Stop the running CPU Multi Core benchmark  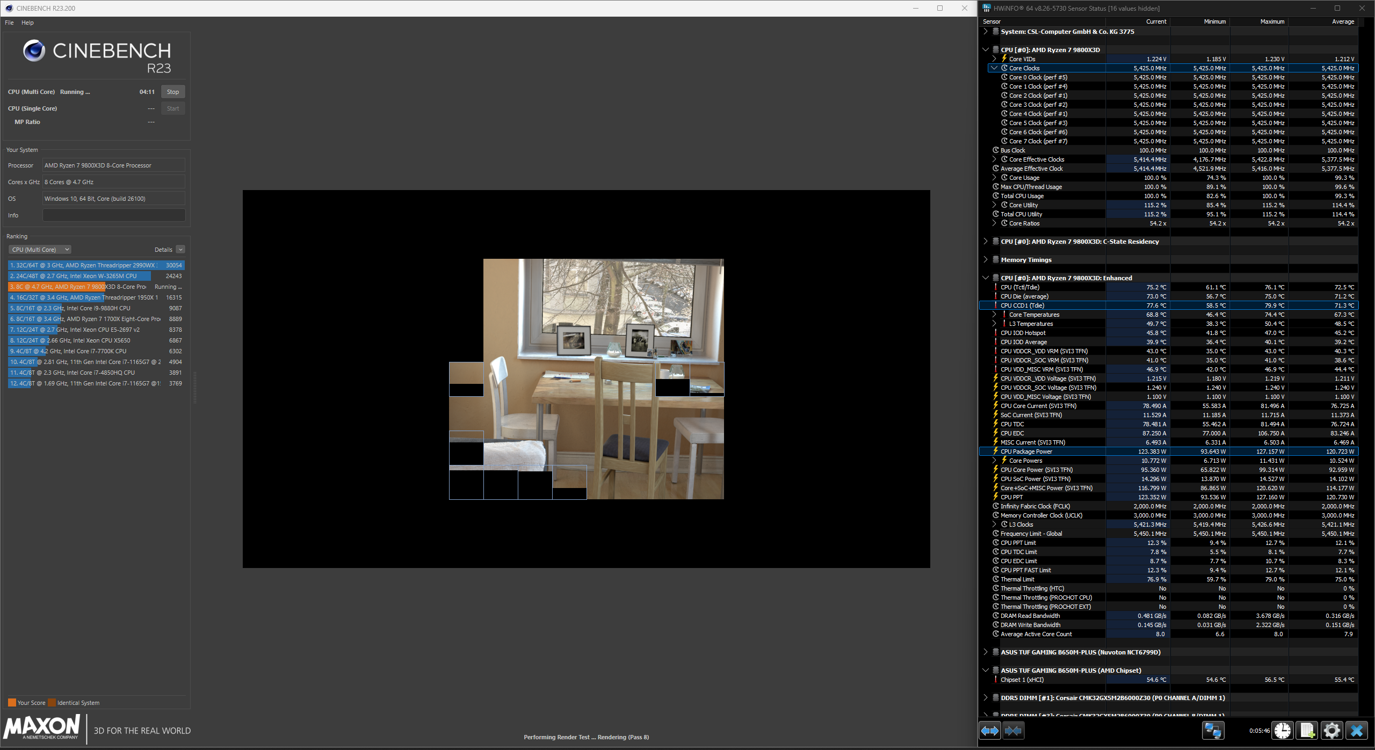pos(172,91)
